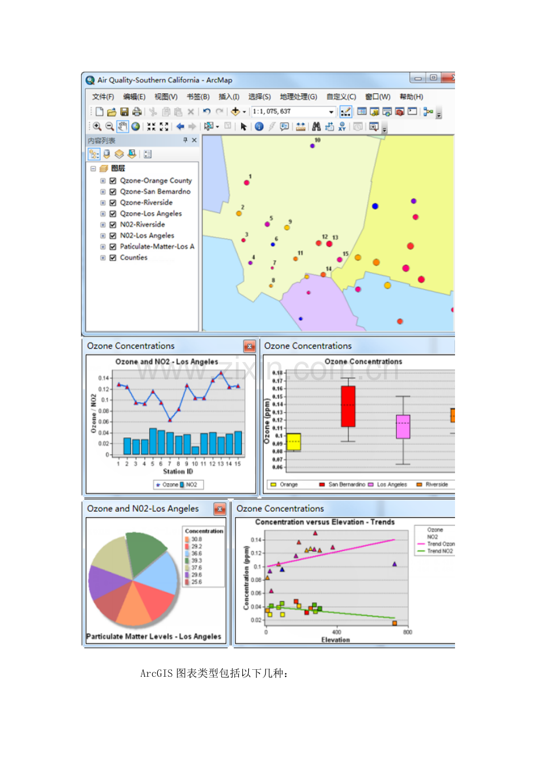Expand the N02-Riverside layer
The image size is (536, 759).
[103, 224]
